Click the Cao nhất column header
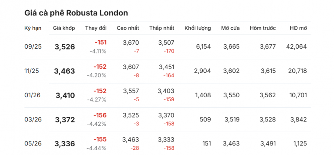This screenshot has height=155, width=334. [128, 28]
